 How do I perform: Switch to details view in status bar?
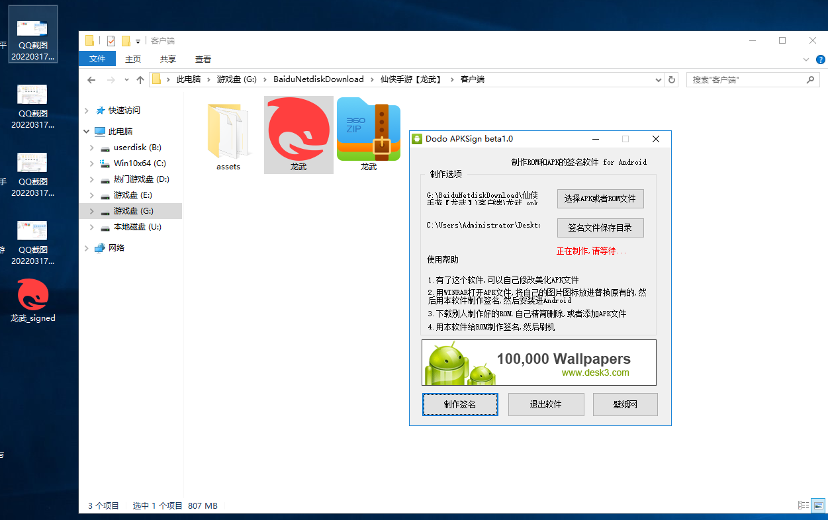(x=803, y=505)
